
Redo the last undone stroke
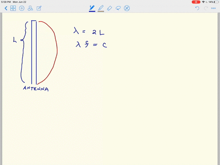point(206,8)
